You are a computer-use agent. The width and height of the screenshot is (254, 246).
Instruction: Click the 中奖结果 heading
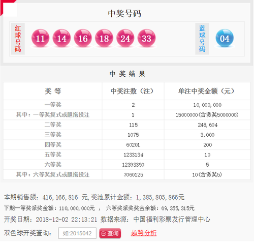point(127,74)
